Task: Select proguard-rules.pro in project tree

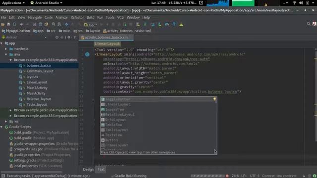Action: [28, 149]
